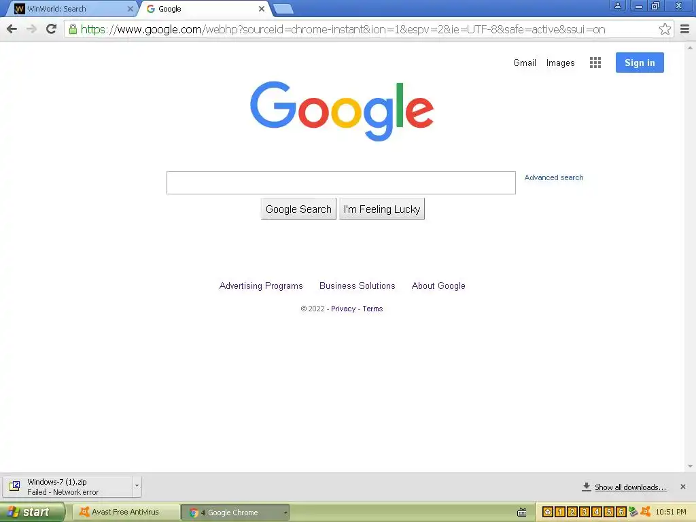Screen dimensions: 696x522
Task: Click the page scrollbar up arrow
Action: coord(690,47)
